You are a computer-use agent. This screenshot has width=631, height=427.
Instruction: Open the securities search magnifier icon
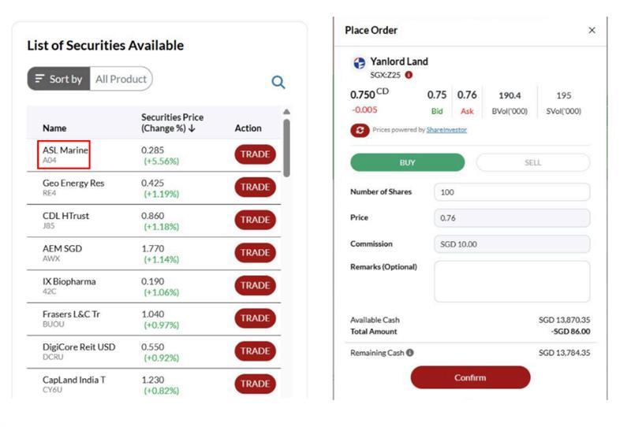[278, 82]
